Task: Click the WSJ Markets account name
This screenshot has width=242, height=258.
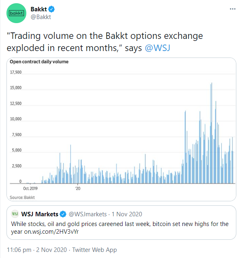Action: [x=40, y=214]
